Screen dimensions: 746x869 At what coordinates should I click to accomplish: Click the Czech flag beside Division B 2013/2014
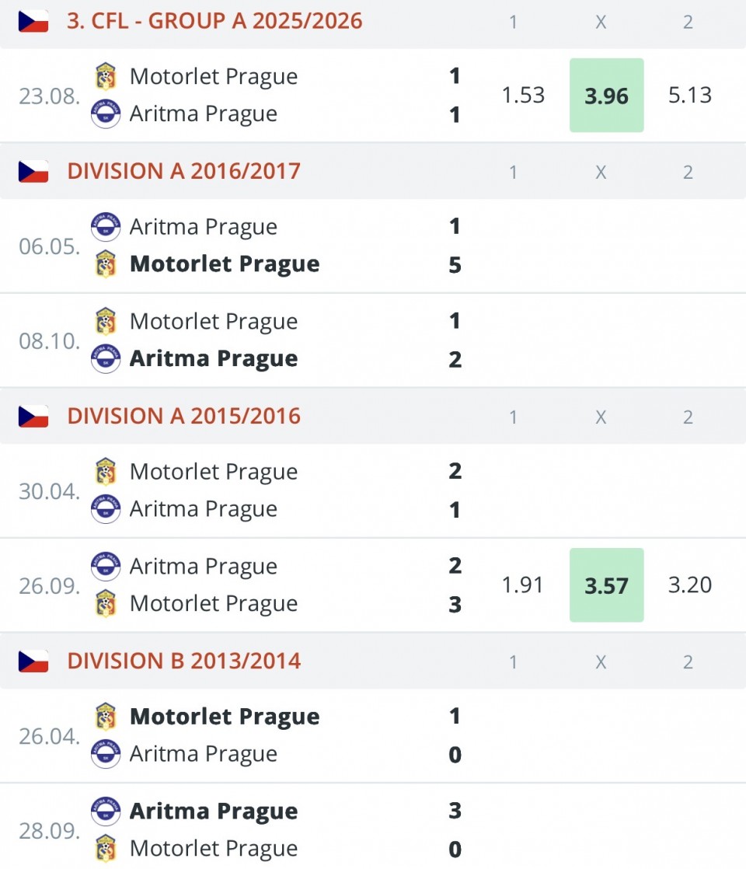(33, 661)
